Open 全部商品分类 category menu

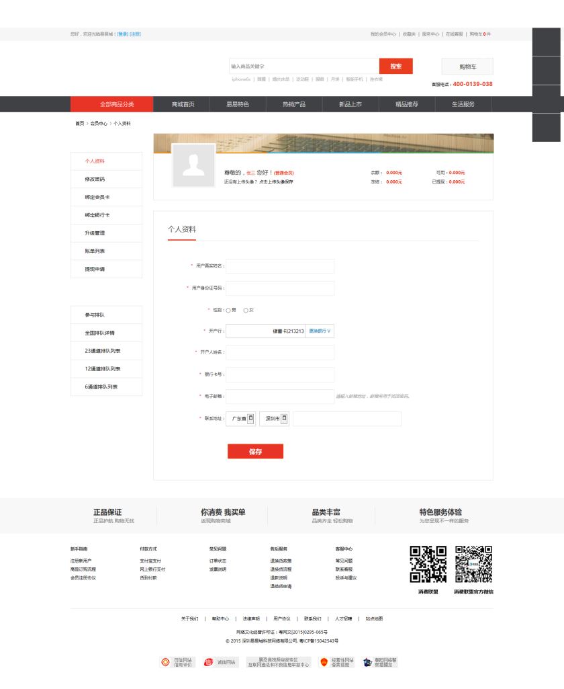(112, 104)
